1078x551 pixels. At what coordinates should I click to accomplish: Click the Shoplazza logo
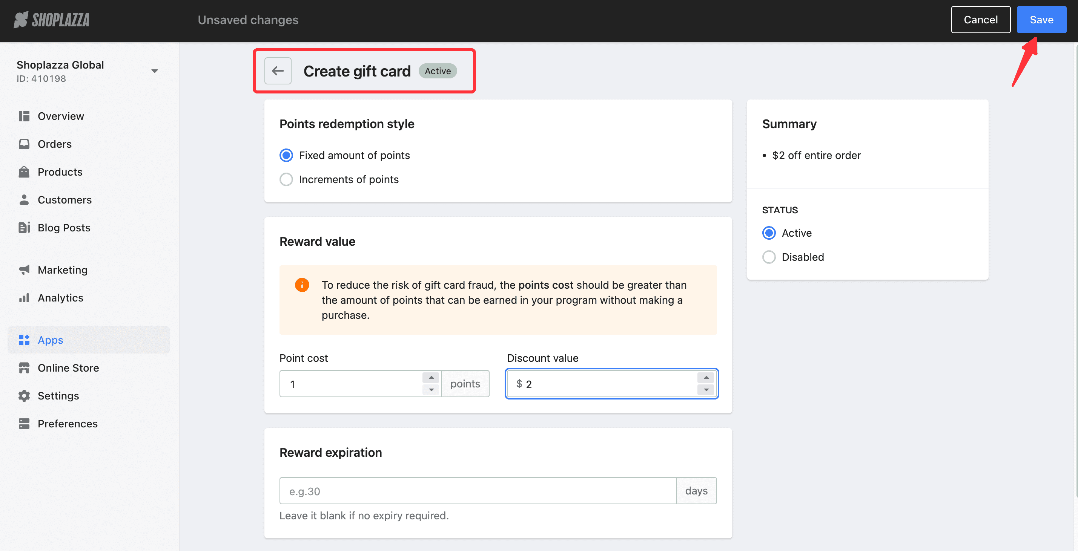pos(51,20)
